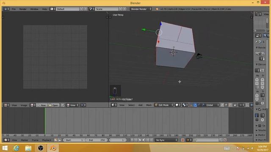Click the Start frame field
This screenshot has height=152, width=271.
coord(75,140)
